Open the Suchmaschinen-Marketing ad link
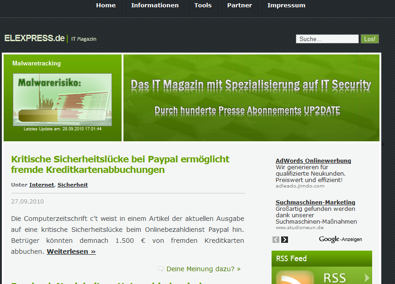Viewport: 395px width, 284px height. tap(315, 202)
